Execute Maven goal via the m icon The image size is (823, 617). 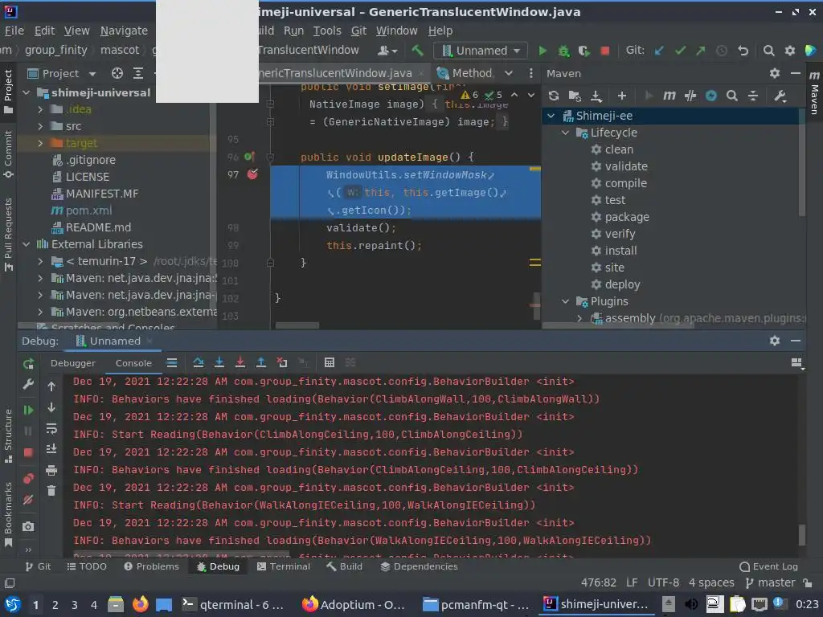(x=669, y=96)
